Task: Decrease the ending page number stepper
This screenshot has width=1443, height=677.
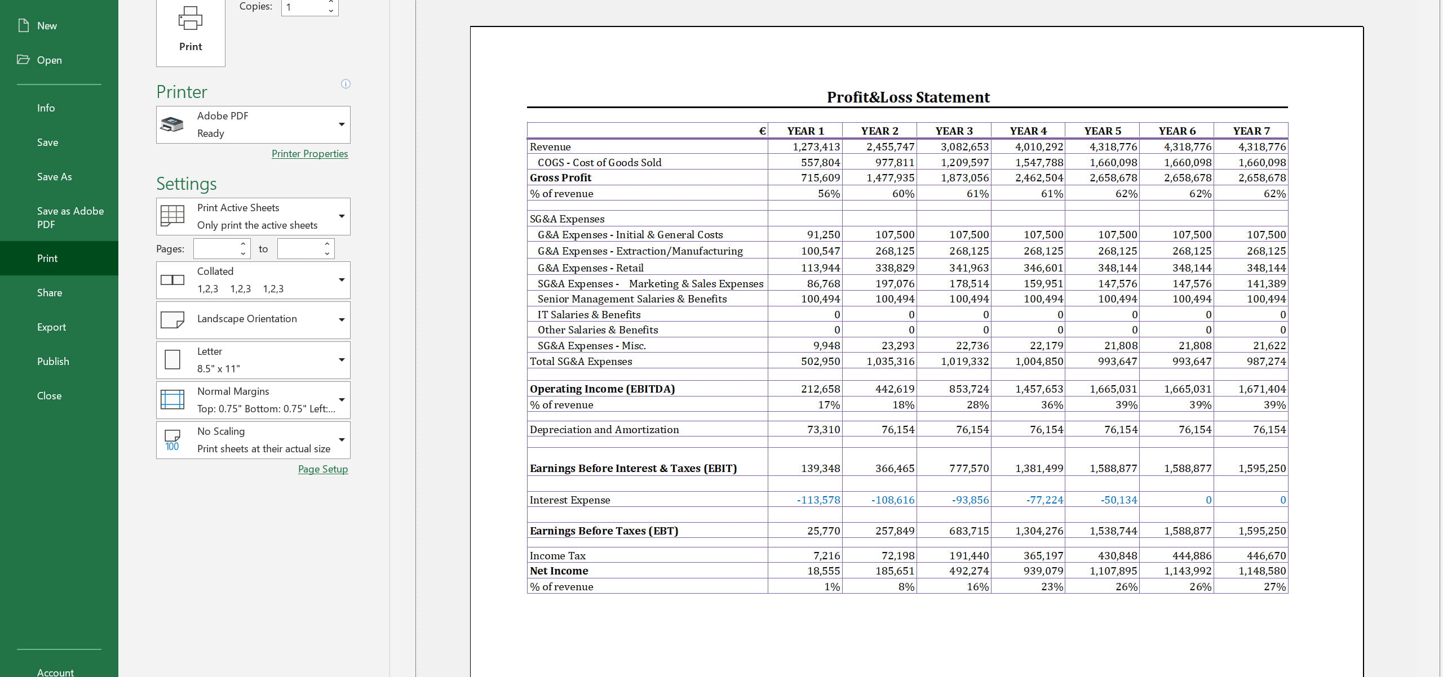Action: 327,253
